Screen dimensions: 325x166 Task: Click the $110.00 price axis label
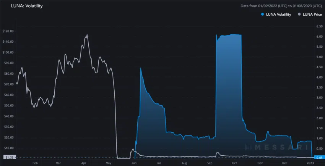click(8, 42)
